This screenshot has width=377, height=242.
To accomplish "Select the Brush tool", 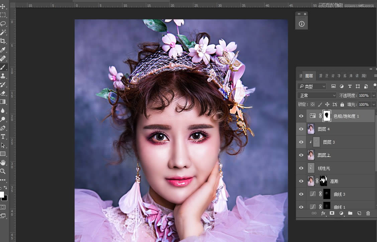I will pyautogui.click(x=3, y=67).
